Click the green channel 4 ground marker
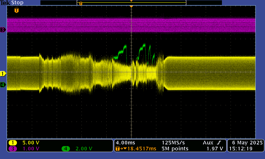The height and width of the screenshot is (159, 265). coord(3,85)
